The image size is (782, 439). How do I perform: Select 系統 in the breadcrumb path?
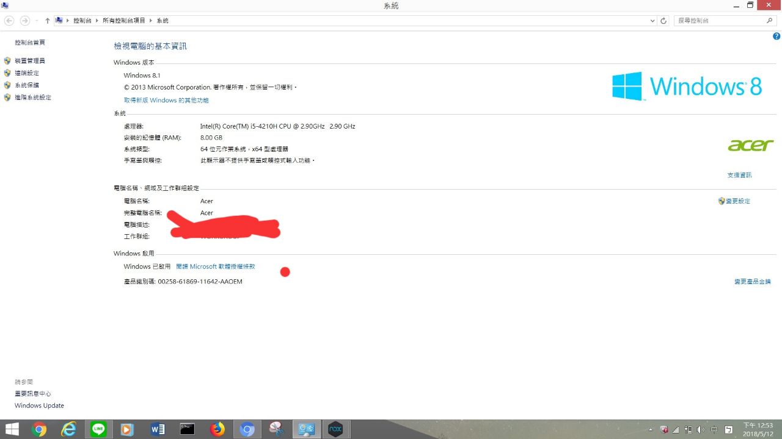163,21
